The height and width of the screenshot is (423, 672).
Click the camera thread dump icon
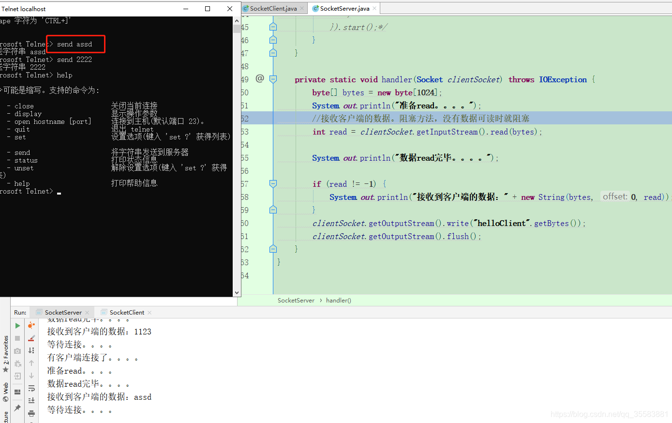click(17, 351)
